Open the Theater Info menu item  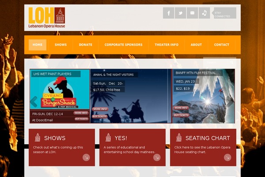pyautogui.click(x=167, y=45)
